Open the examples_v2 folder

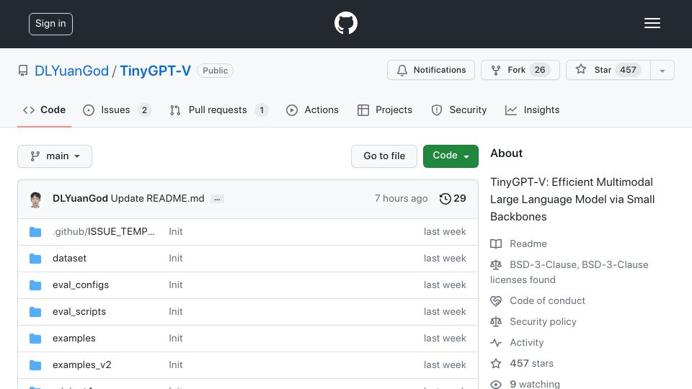[81, 365]
